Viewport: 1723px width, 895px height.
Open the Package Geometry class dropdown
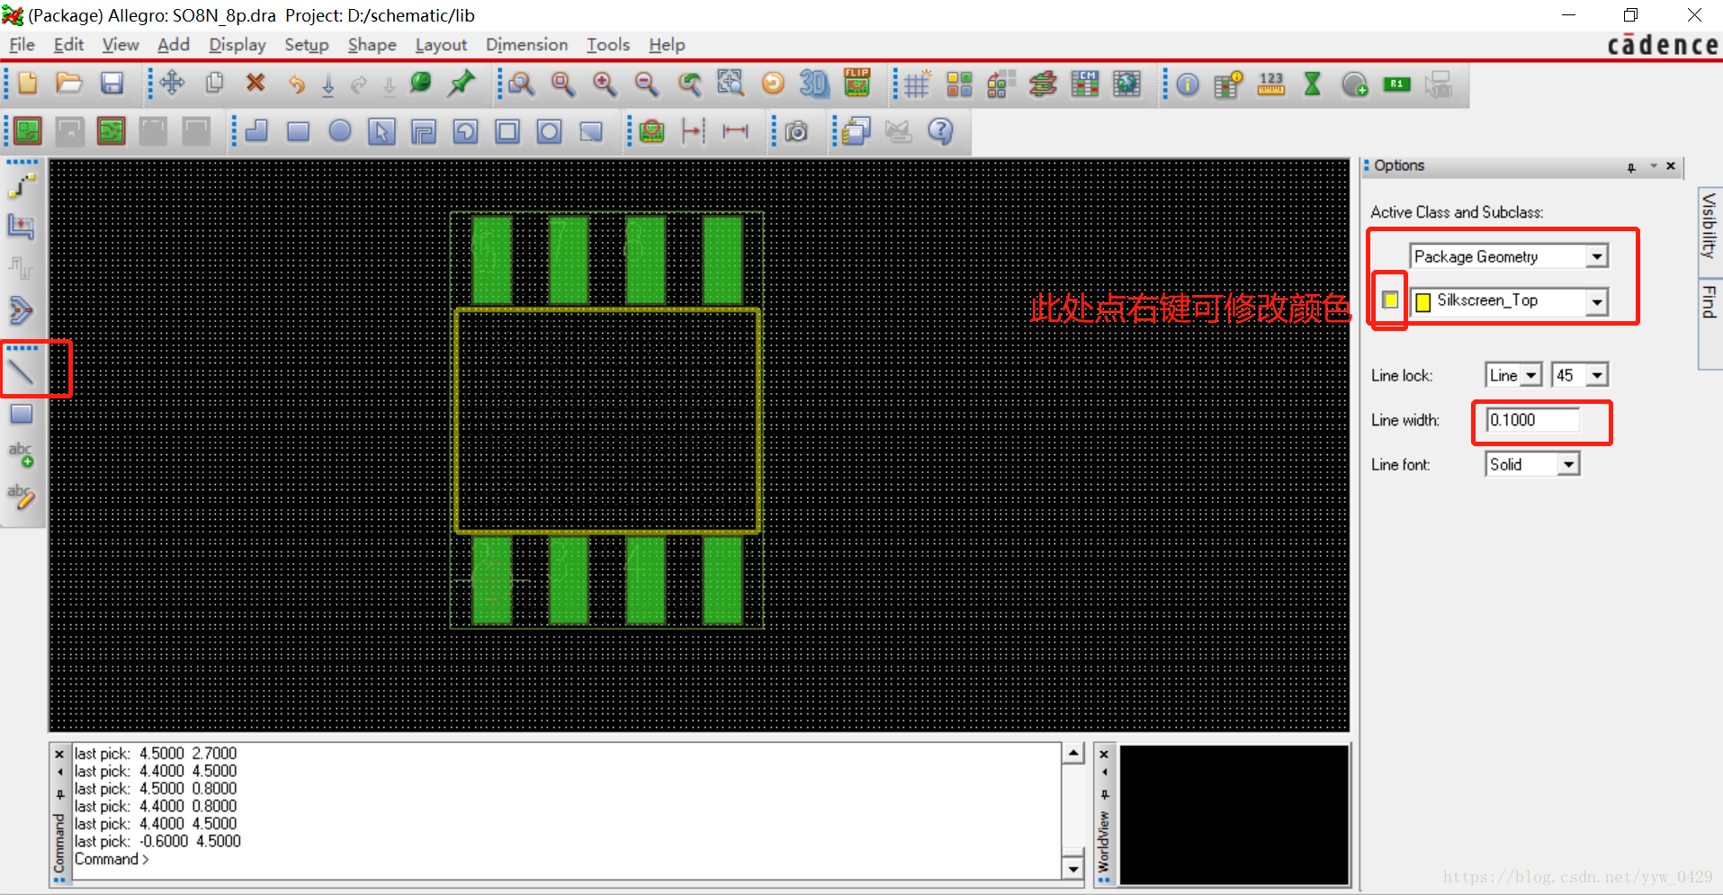[x=1597, y=255]
